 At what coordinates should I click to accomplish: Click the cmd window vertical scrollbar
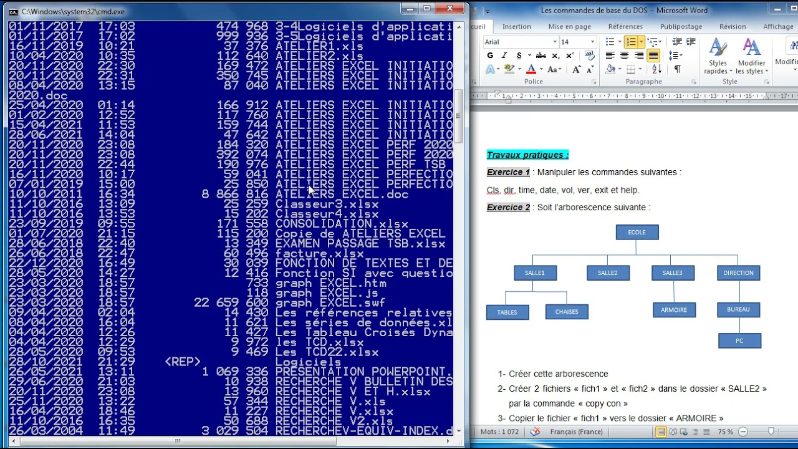pyautogui.click(x=458, y=228)
